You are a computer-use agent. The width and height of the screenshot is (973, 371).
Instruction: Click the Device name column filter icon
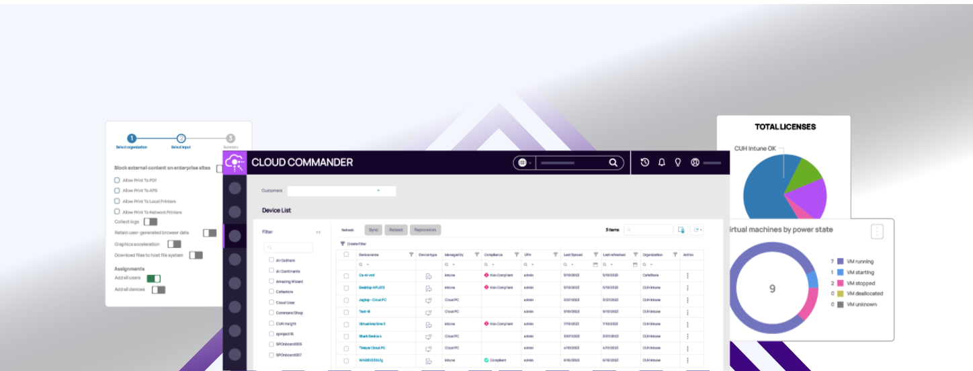(x=411, y=255)
